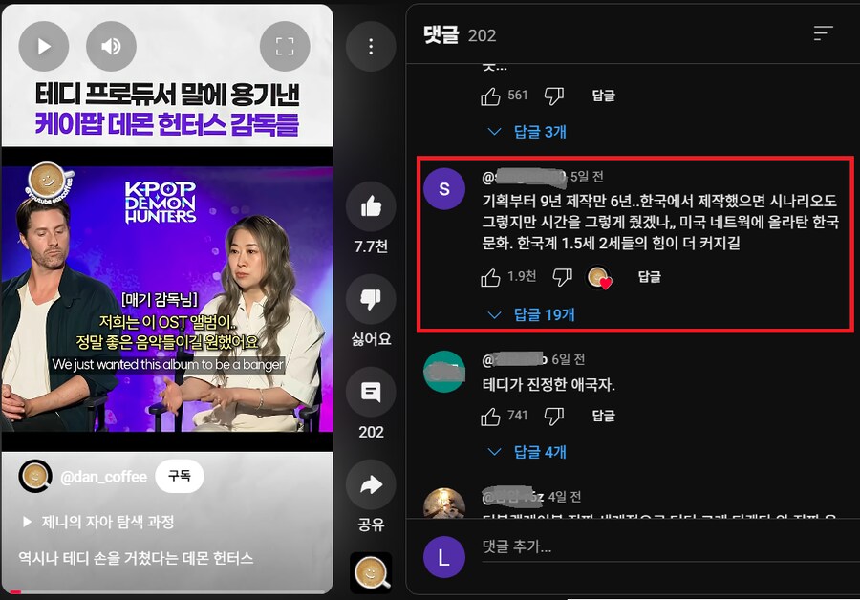
Task: Click the video title 역시나 테디 손을 거쳤다는 데몬 헌터스
Action: (136, 558)
